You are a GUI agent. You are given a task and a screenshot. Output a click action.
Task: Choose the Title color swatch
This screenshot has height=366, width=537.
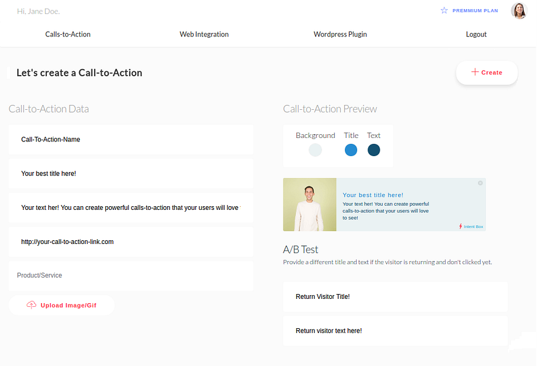(x=351, y=150)
